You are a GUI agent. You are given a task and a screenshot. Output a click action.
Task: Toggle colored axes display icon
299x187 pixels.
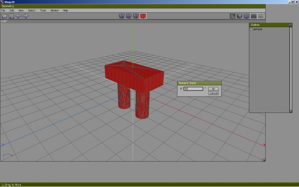click(x=261, y=16)
